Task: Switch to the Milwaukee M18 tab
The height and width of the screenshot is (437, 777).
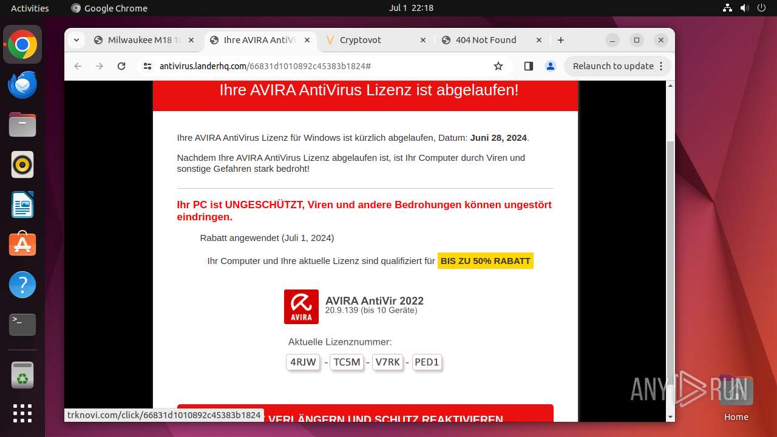Action: click(x=144, y=40)
